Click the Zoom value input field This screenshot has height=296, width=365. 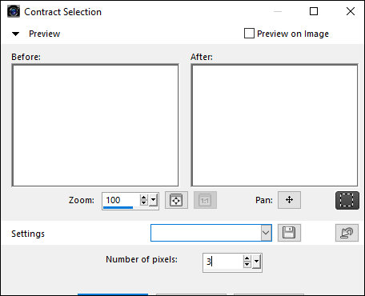(x=121, y=199)
